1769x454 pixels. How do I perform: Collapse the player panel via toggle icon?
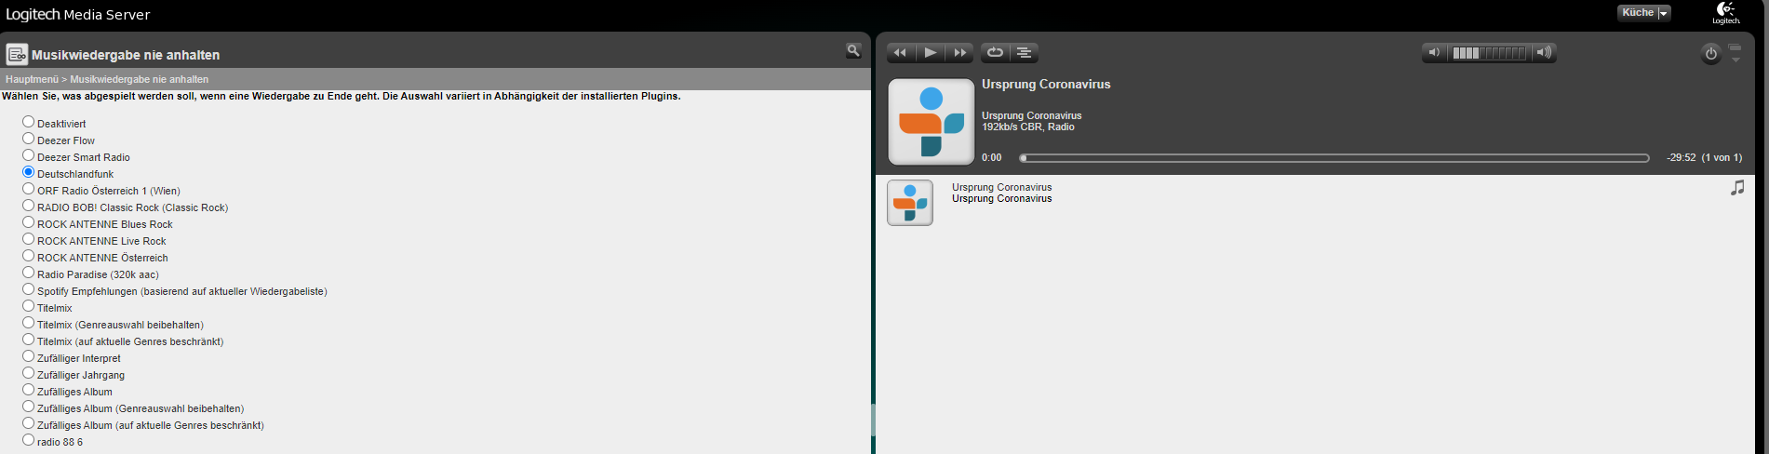click(x=1735, y=53)
